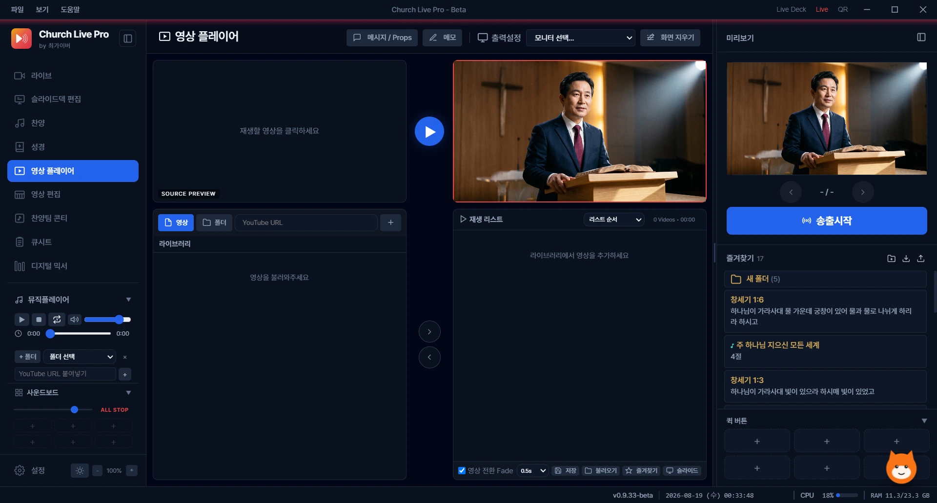The width and height of the screenshot is (937, 503).
Task: Click the favorites download-arrow icon
Action: (906, 259)
